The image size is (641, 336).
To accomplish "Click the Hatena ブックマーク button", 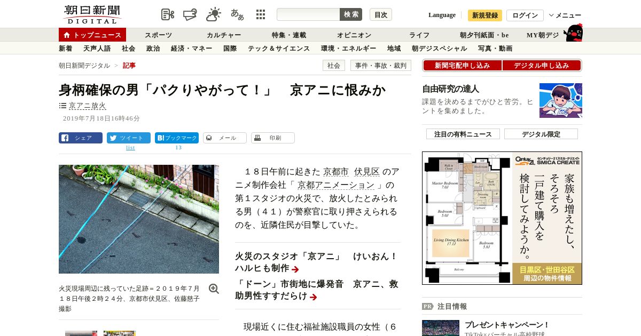I will (x=177, y=138).
